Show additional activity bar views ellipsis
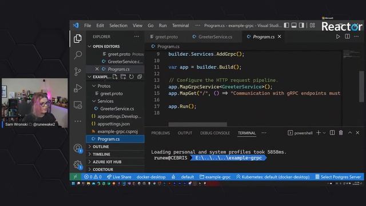The height and width of the screenshot is (206, 366). click(x=78, y=121)
